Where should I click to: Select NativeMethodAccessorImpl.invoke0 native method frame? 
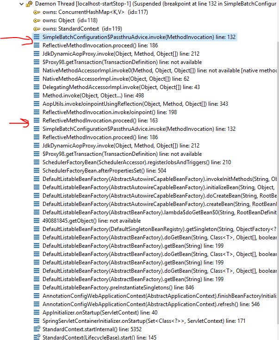point(160,70)
